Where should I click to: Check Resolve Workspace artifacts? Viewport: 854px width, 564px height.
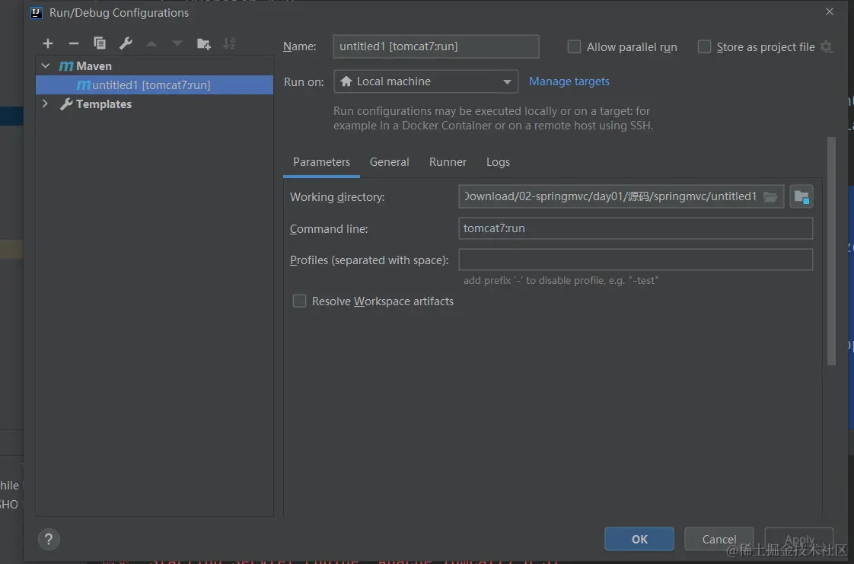(x=300, y=301)
